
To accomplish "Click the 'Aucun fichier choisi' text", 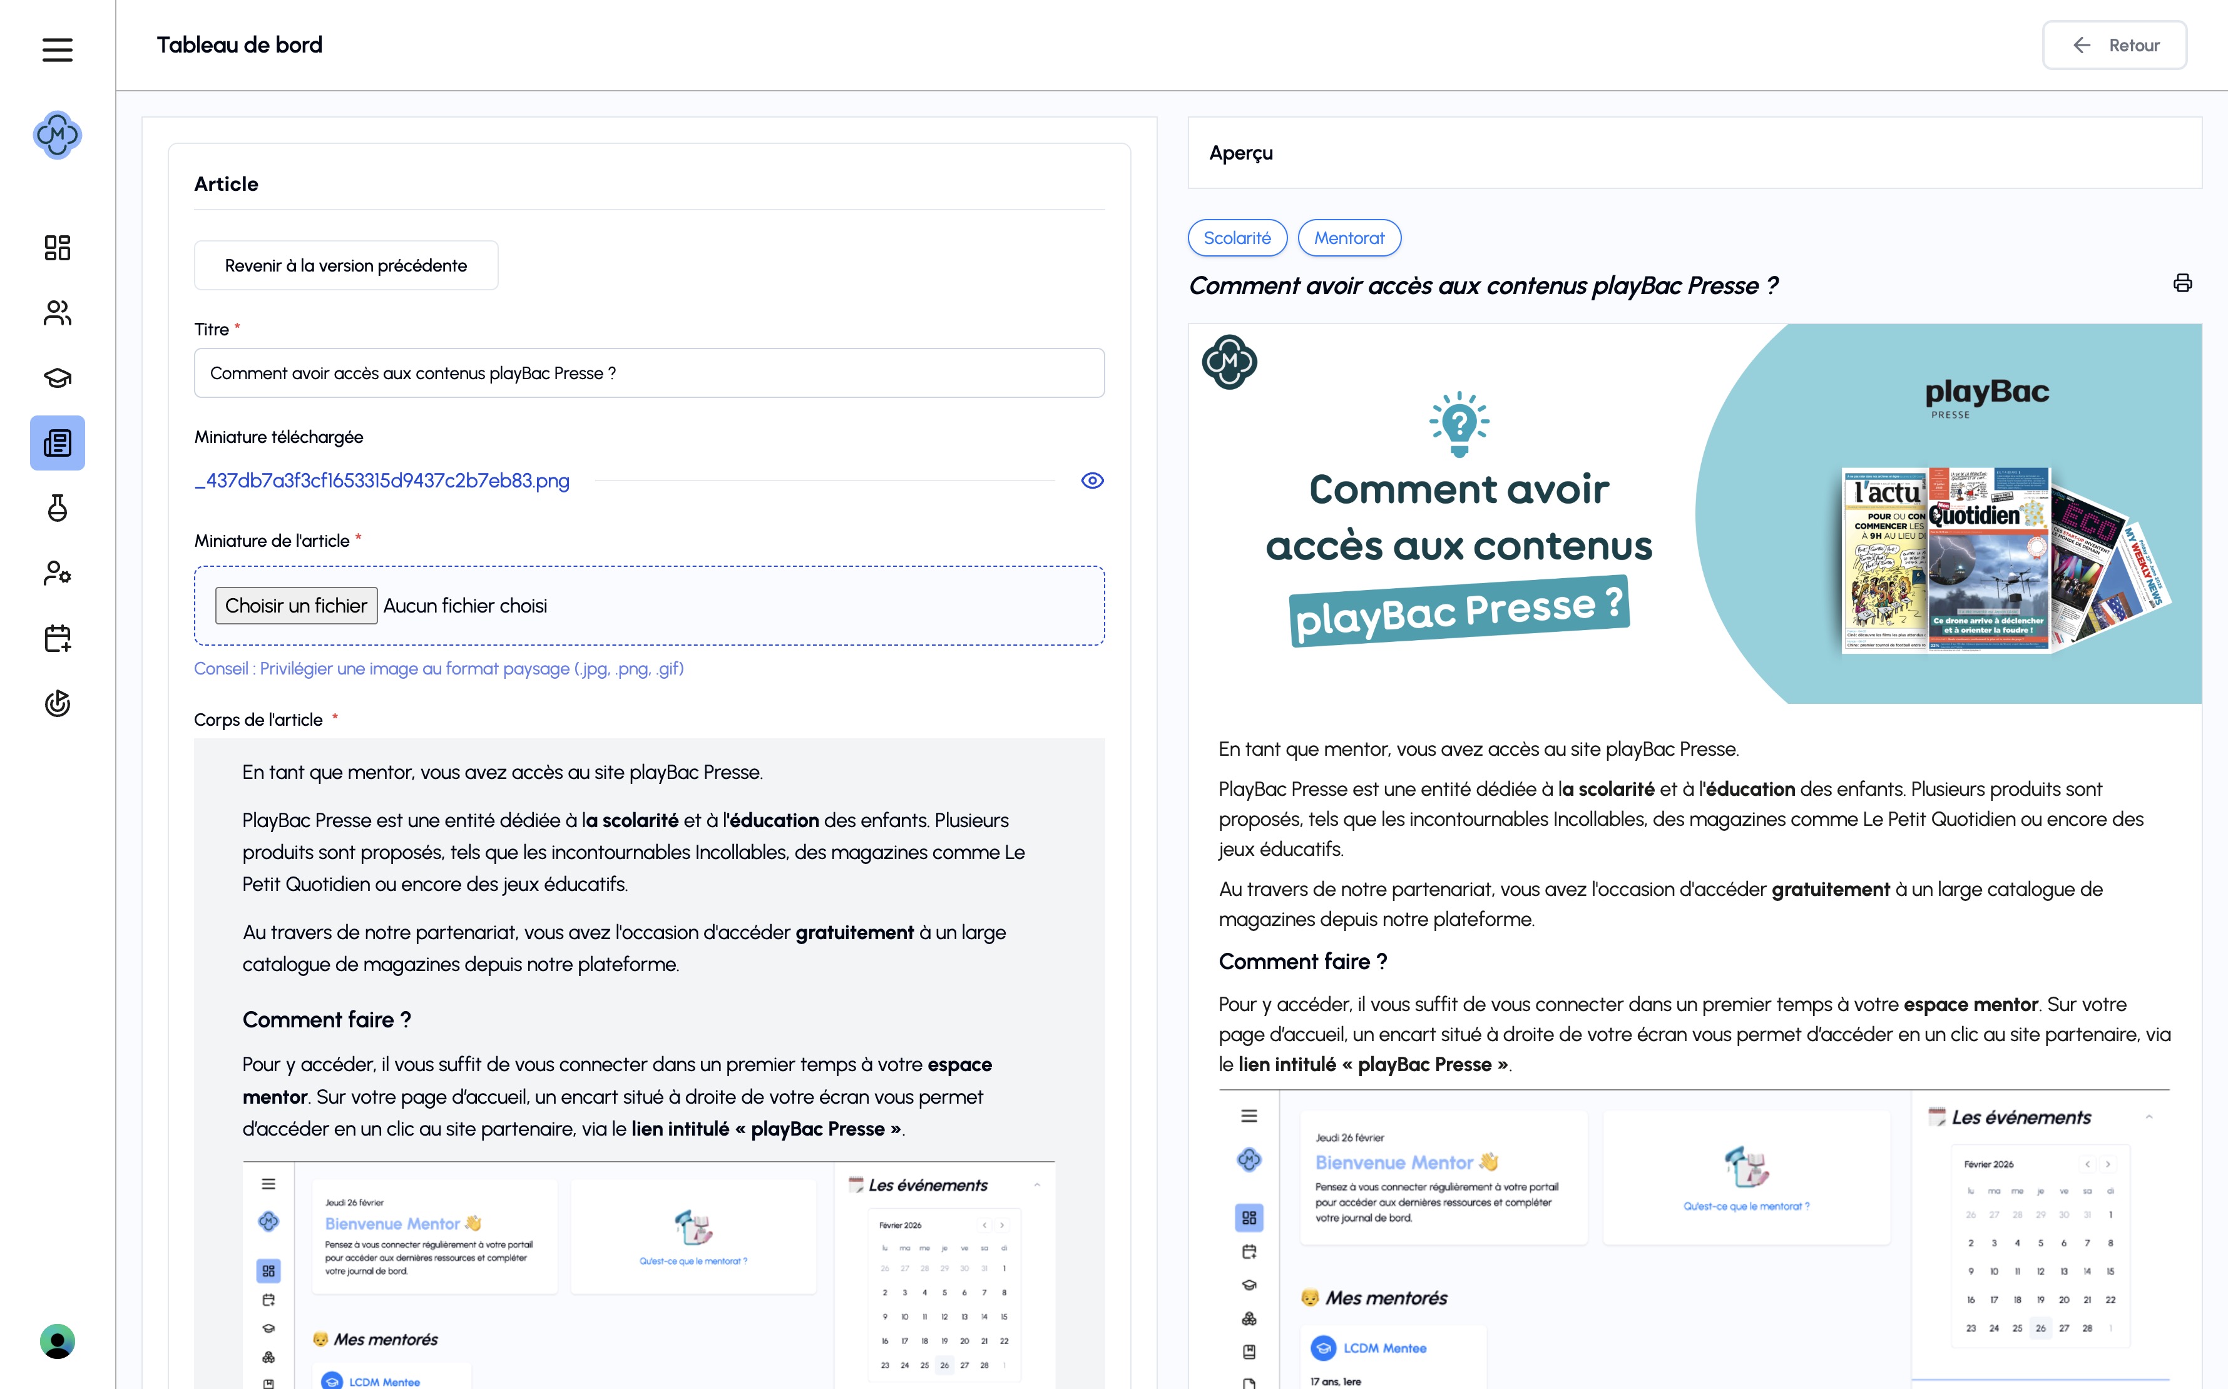I will click(465, 606).
